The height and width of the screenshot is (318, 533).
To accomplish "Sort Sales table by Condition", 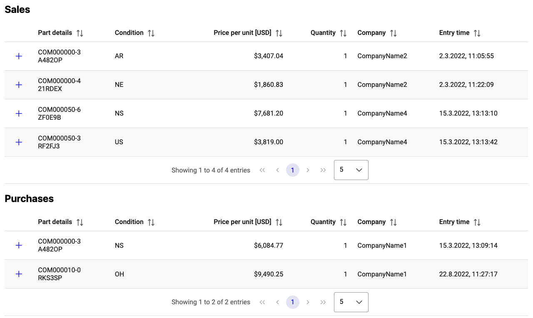I will [x=151, y=33].
